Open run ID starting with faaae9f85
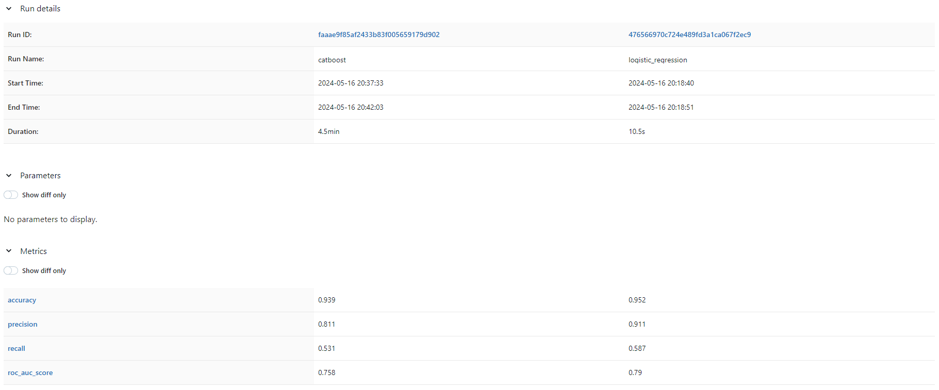Image resolution: width=939 pixels, height=390 pixels. pos(378,35)
